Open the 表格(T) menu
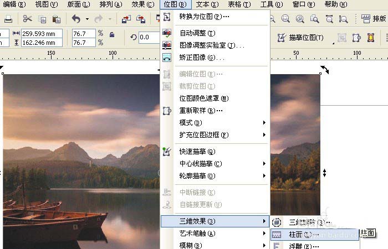Viewport: 388px width, 249px height. 239,4
